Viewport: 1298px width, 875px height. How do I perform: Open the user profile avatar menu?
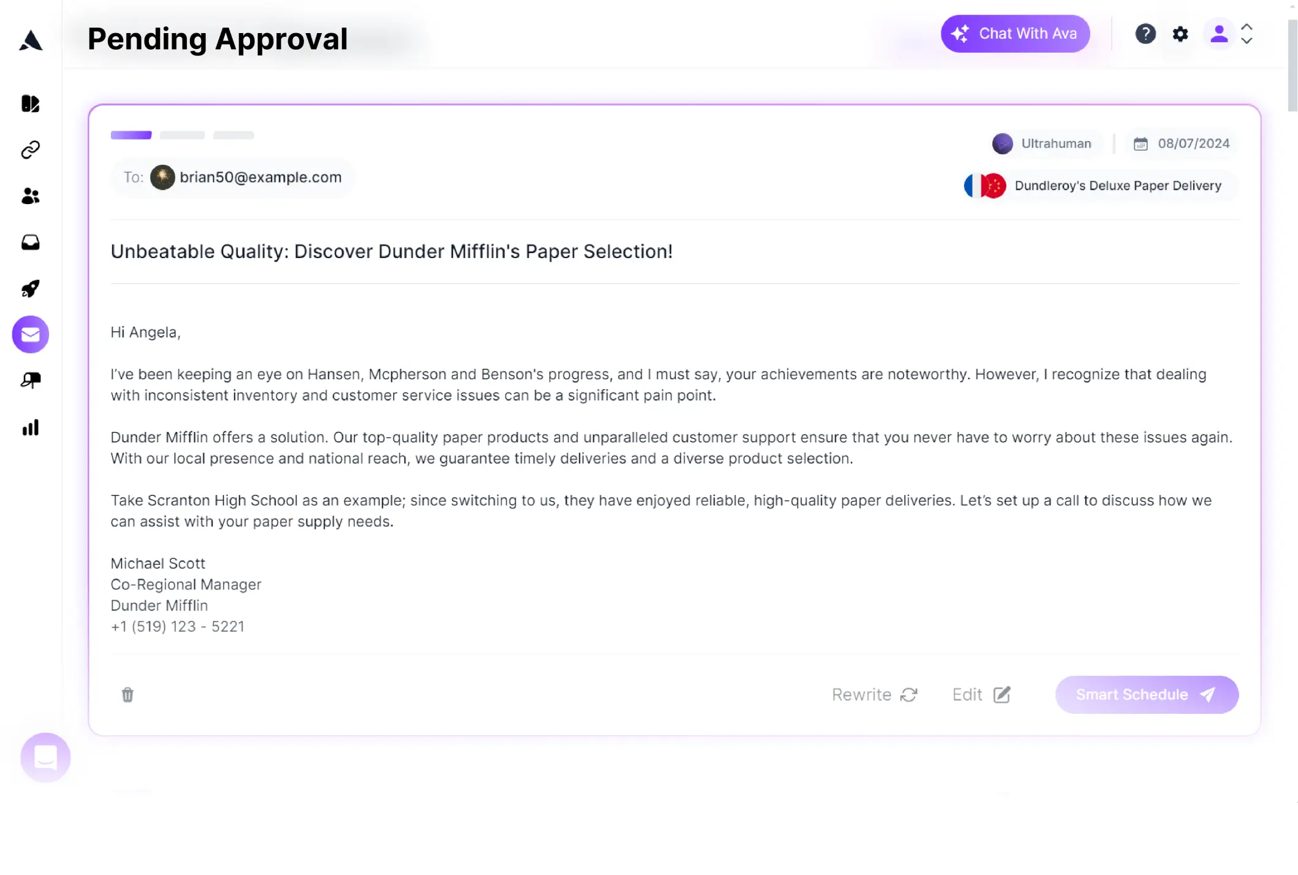[1220, 34]
